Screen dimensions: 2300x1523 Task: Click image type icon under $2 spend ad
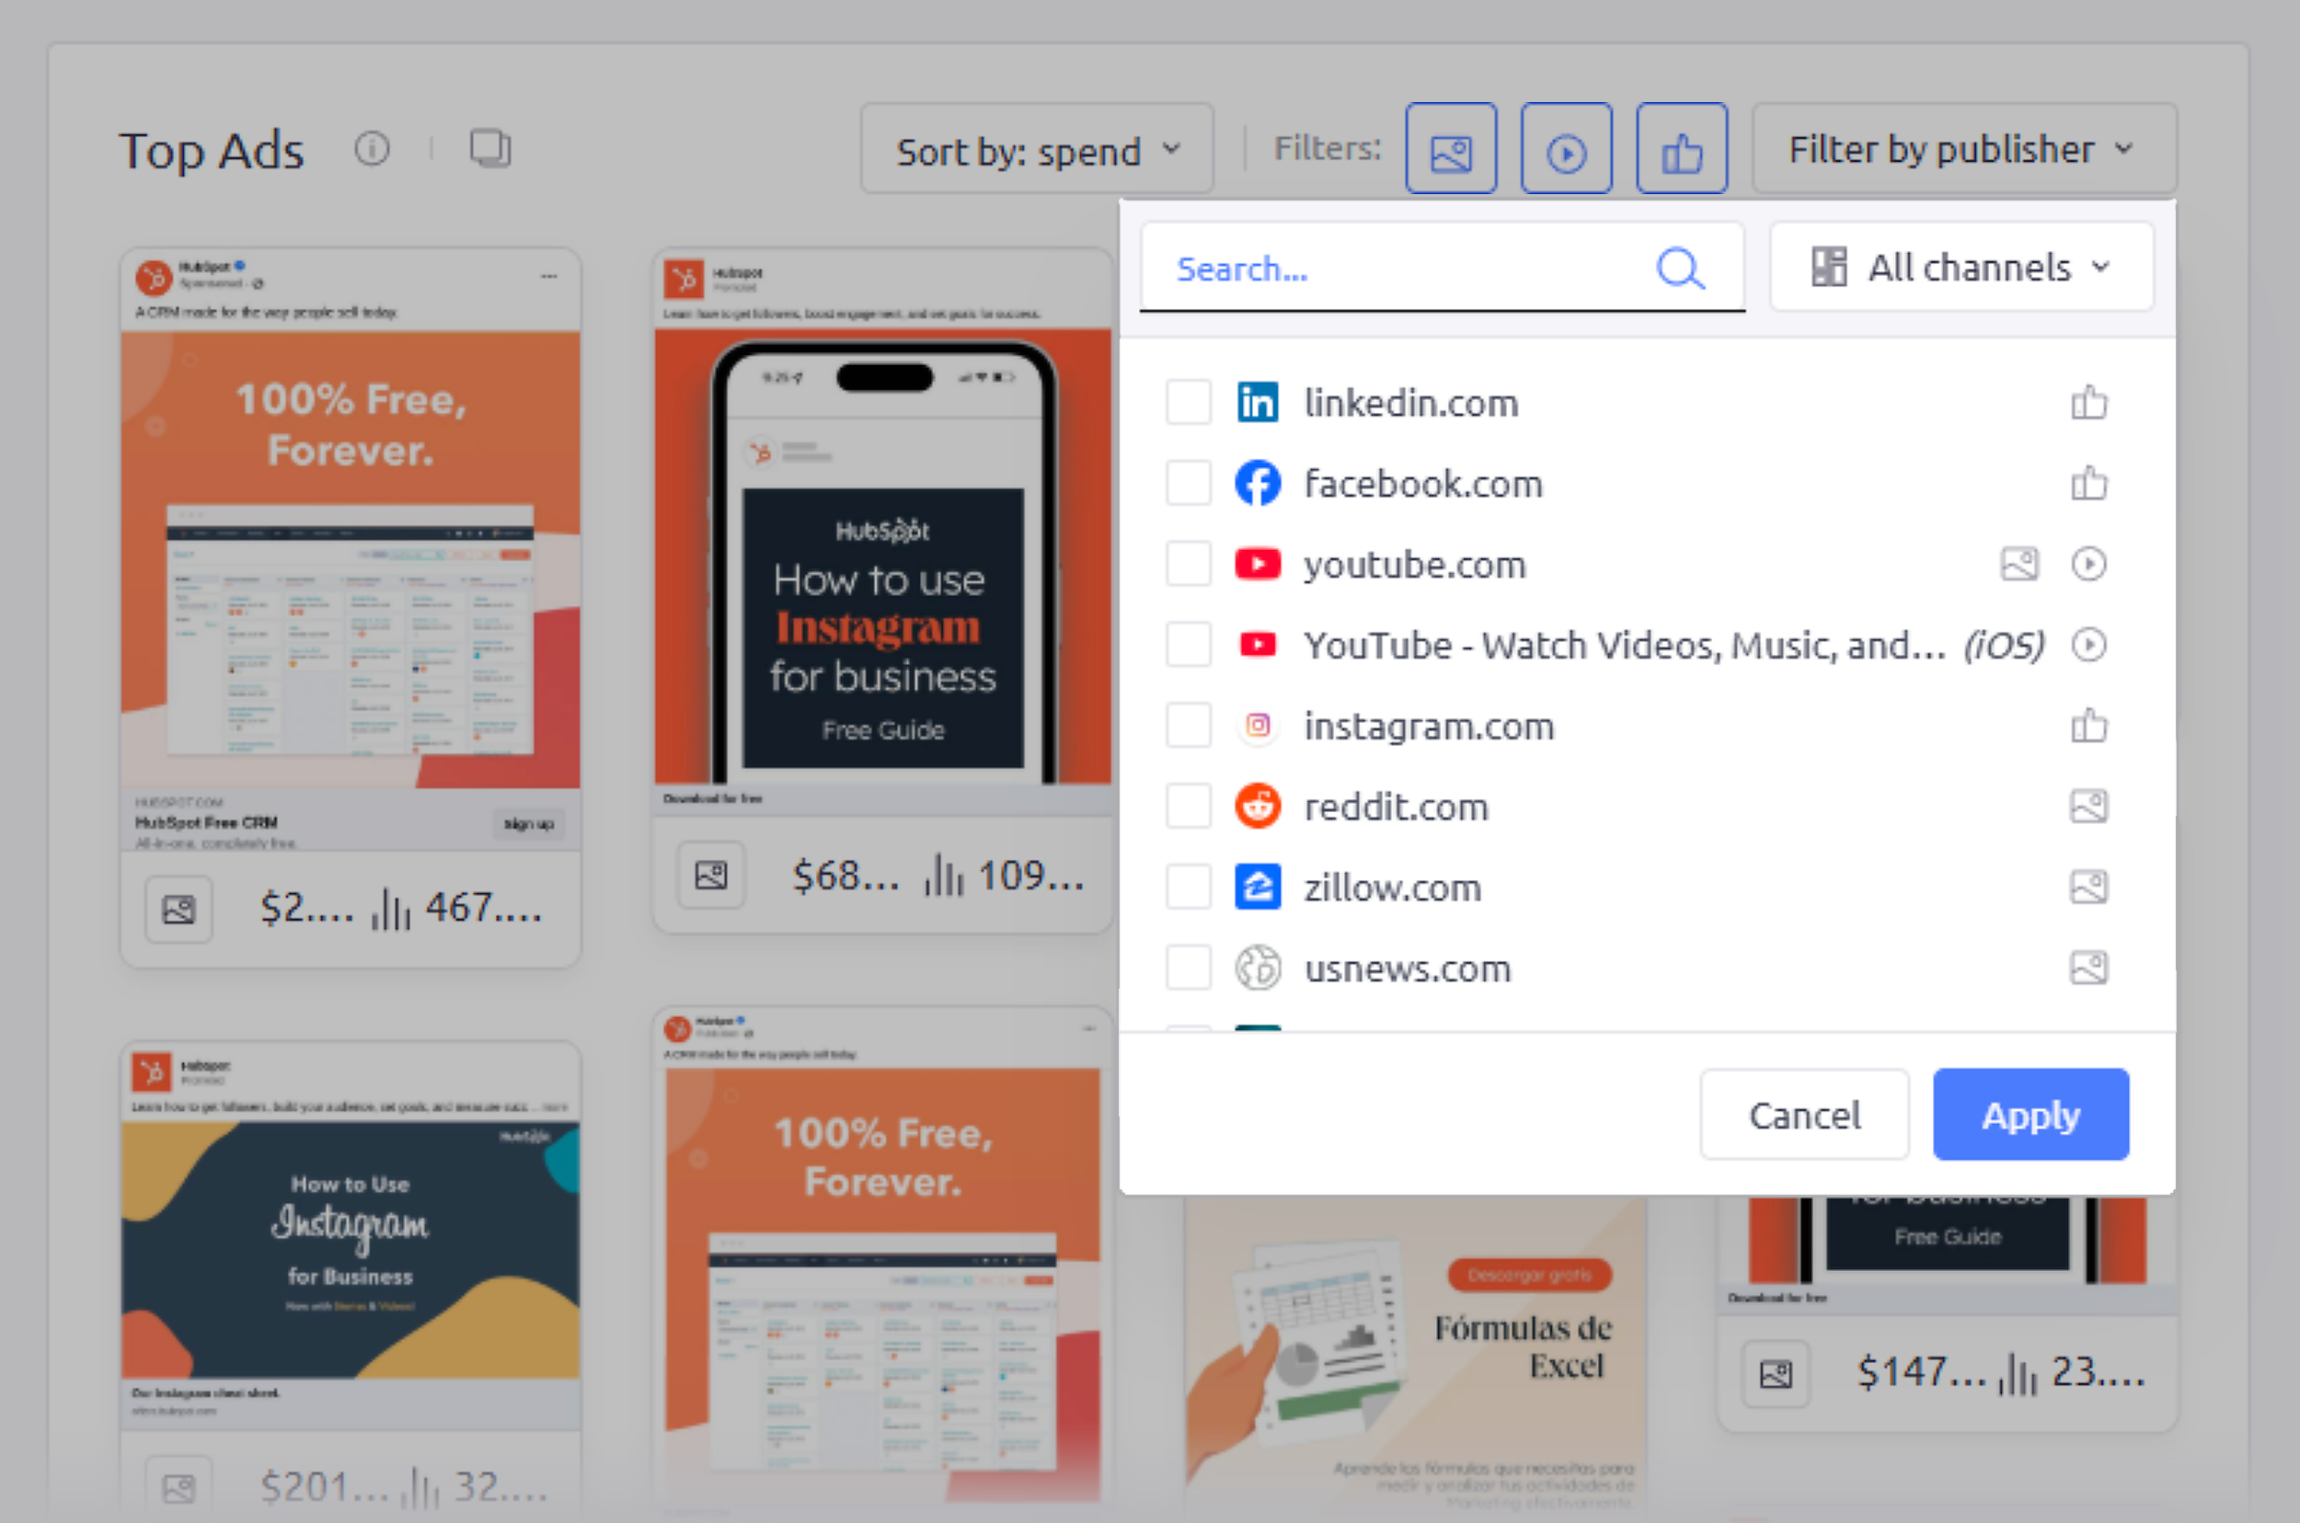point(178,910)
